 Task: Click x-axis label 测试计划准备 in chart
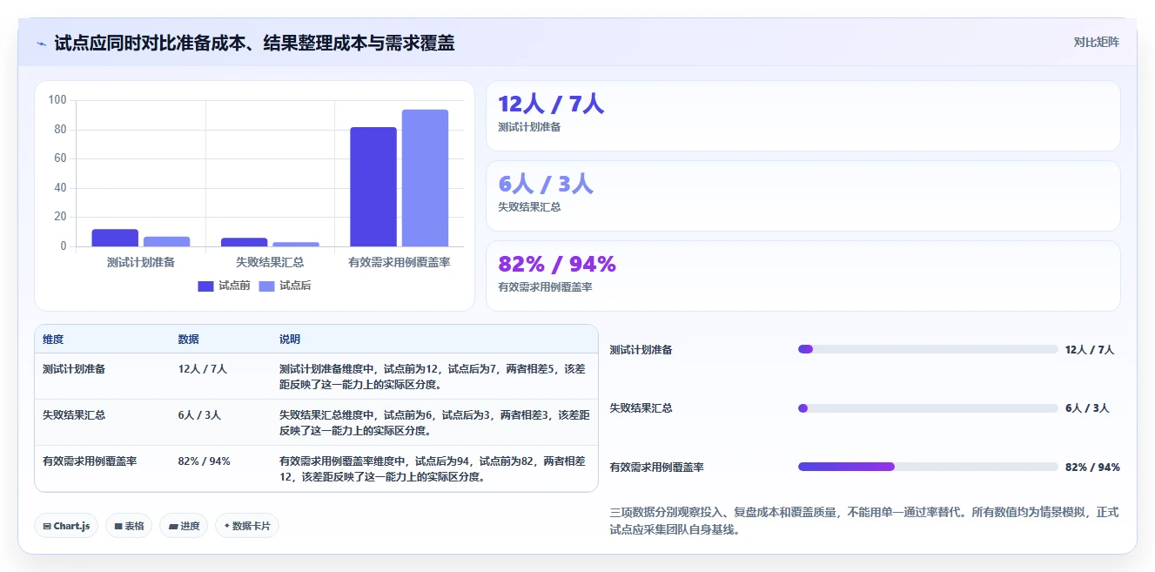coord(141,261)
